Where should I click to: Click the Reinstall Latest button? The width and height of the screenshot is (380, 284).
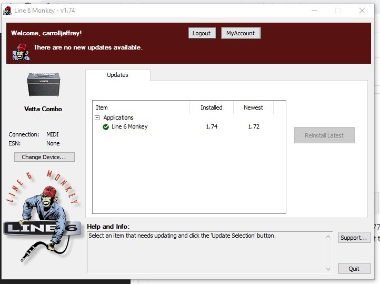pyautogui.click(x=324, y=135)
